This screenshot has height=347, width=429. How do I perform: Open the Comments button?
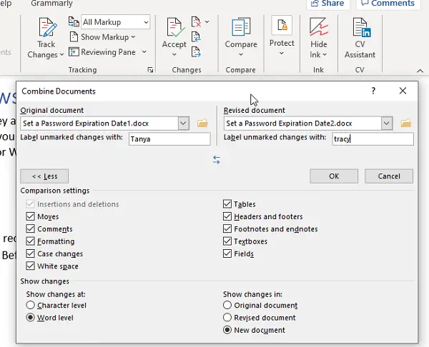(388, 4)
